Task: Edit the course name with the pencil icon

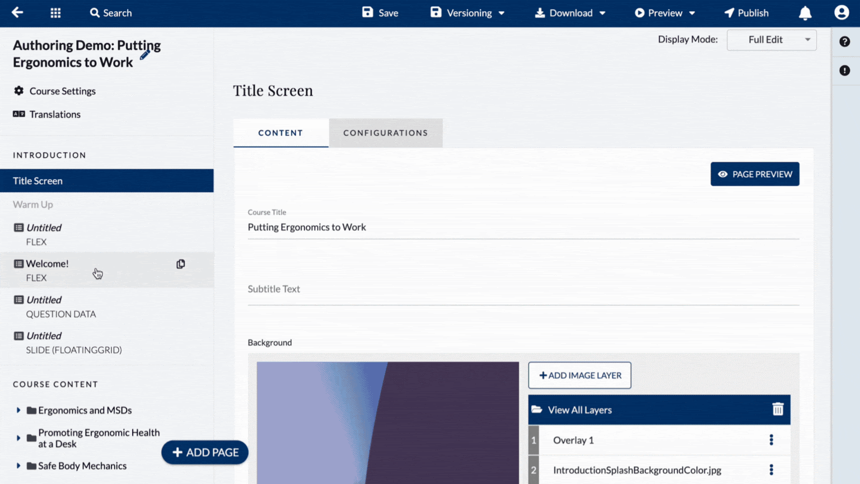Action: pyautogui.click(x=144, y=55)
